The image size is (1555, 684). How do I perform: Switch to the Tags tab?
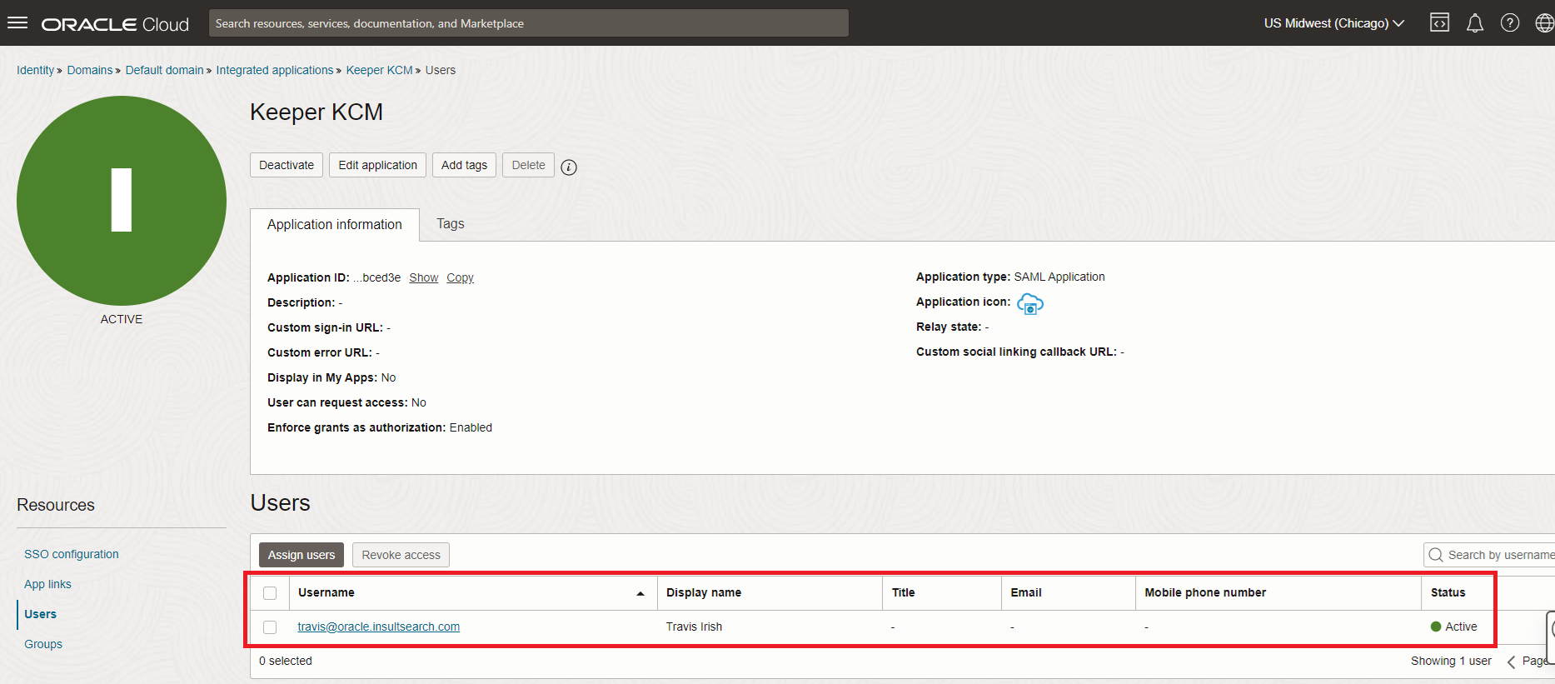click(450, 224)
